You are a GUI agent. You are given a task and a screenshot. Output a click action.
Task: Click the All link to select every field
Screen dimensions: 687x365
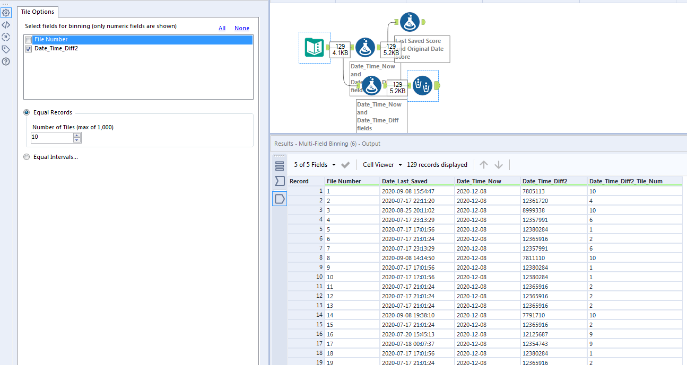[x=222, y=28]
